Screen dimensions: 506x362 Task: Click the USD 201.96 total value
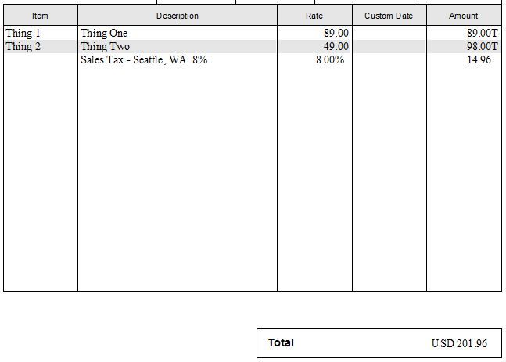click(x=459, y=343)
